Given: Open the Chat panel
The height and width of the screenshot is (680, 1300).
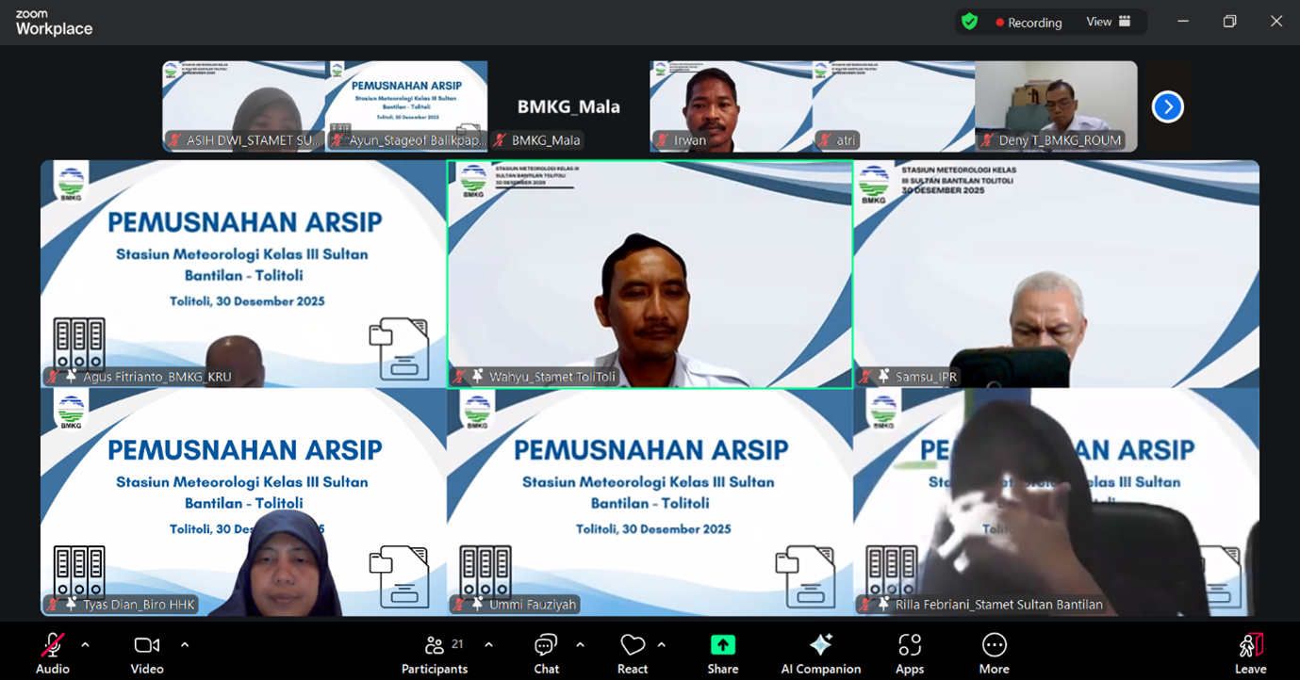Looking at the screenshot, I should 546,652.
